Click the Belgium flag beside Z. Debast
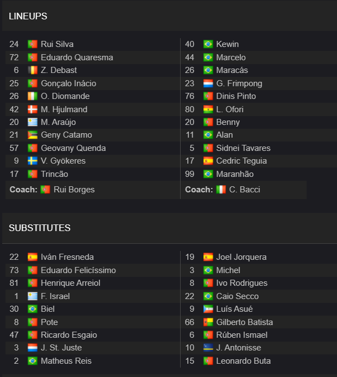Image resolution: width=337 pixels, height=377 pixels. point(33,70)
